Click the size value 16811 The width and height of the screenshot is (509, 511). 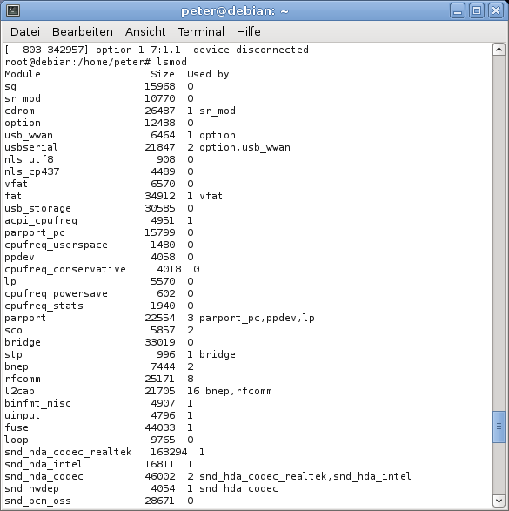160,464
